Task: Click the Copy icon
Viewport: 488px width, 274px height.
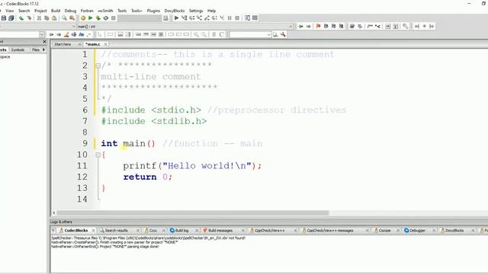Action: coord(47,18)
